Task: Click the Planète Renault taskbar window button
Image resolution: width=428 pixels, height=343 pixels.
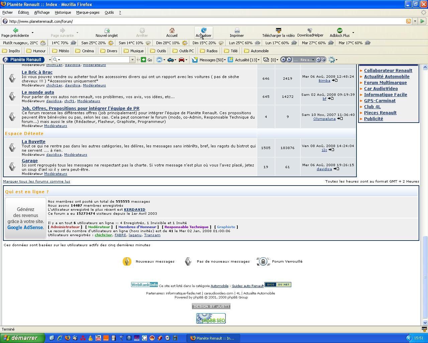Action: (213, 338)
